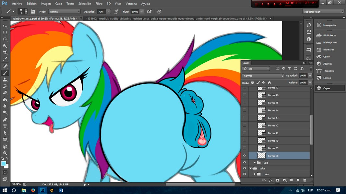Select the Move tool
346x194 pixels.
pyautogui.click(x=5, y=26)
